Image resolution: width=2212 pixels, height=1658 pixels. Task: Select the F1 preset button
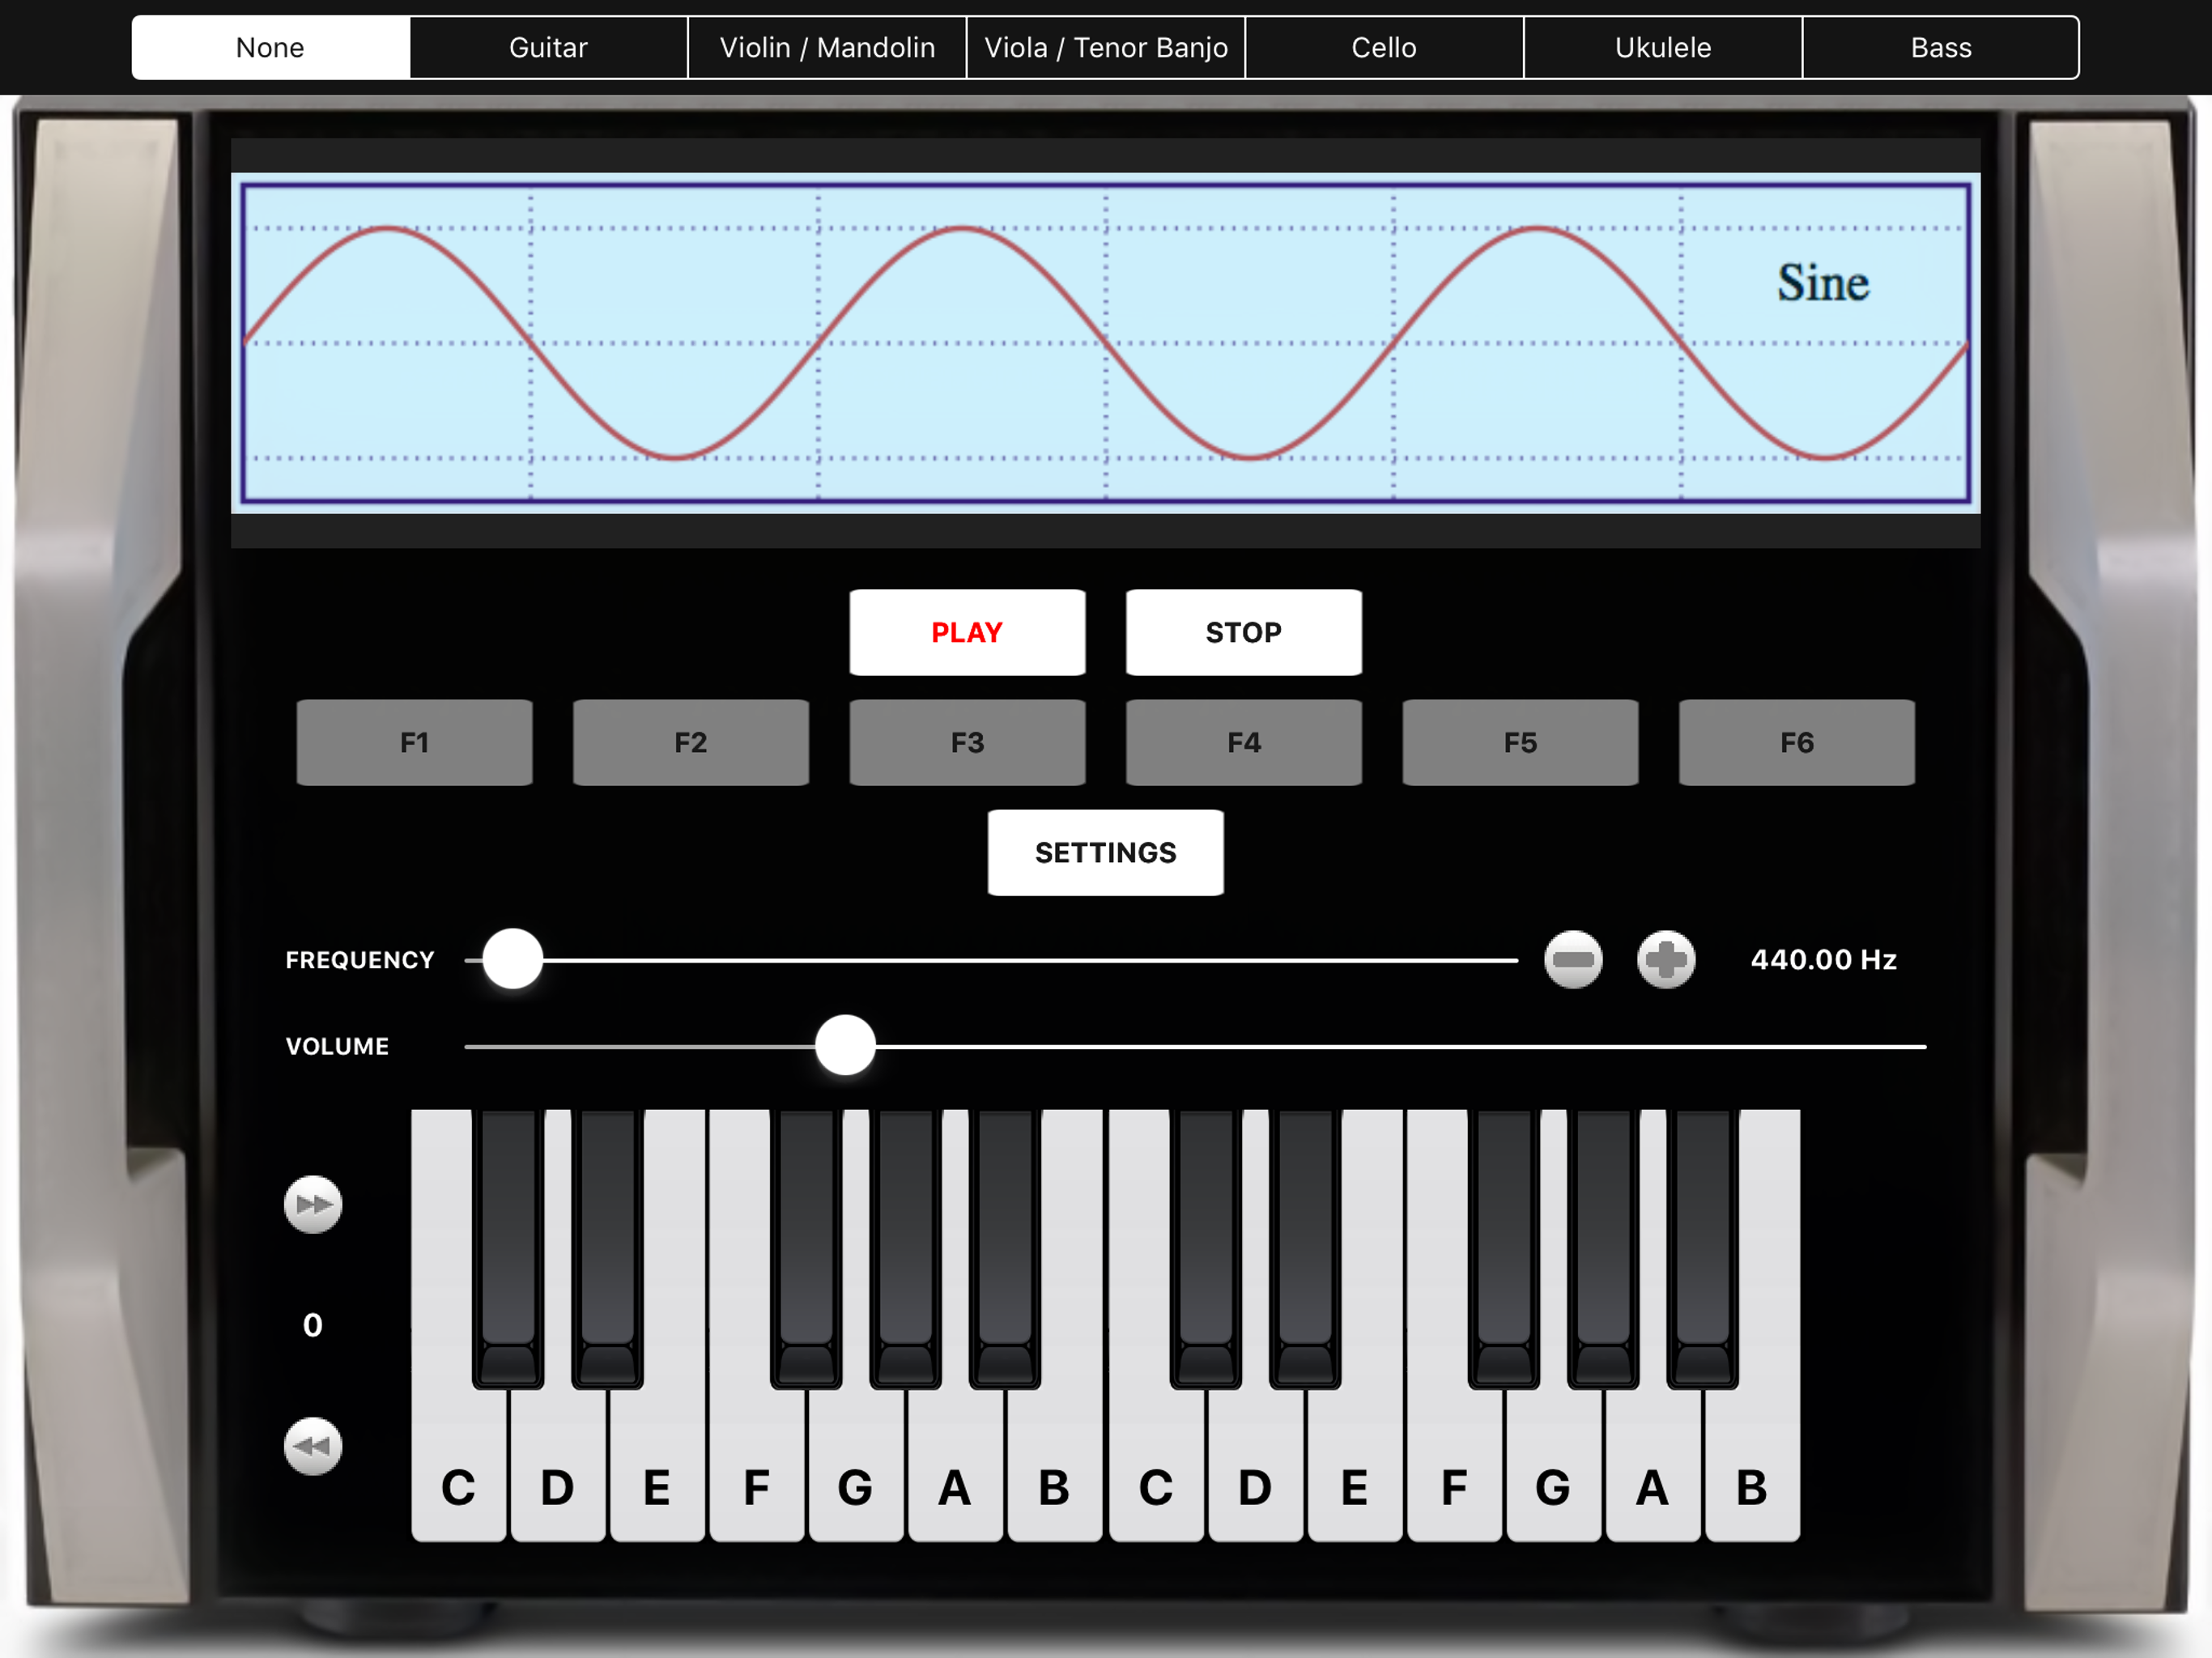tap(414, 742)
